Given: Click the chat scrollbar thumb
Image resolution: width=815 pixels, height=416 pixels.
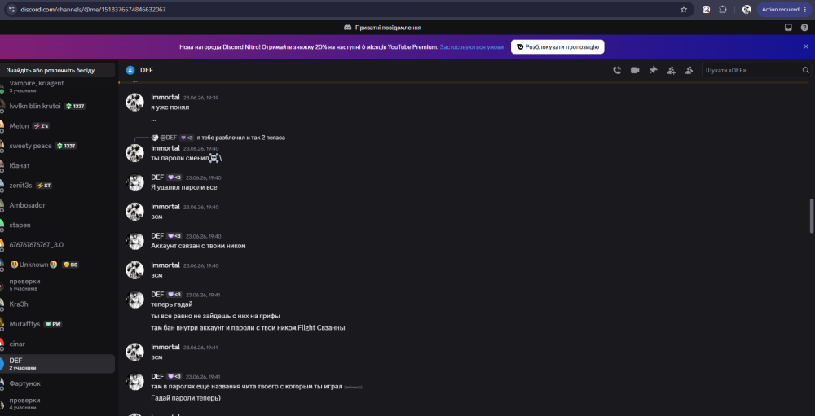Looking at the screenshot, I should 812,216.
